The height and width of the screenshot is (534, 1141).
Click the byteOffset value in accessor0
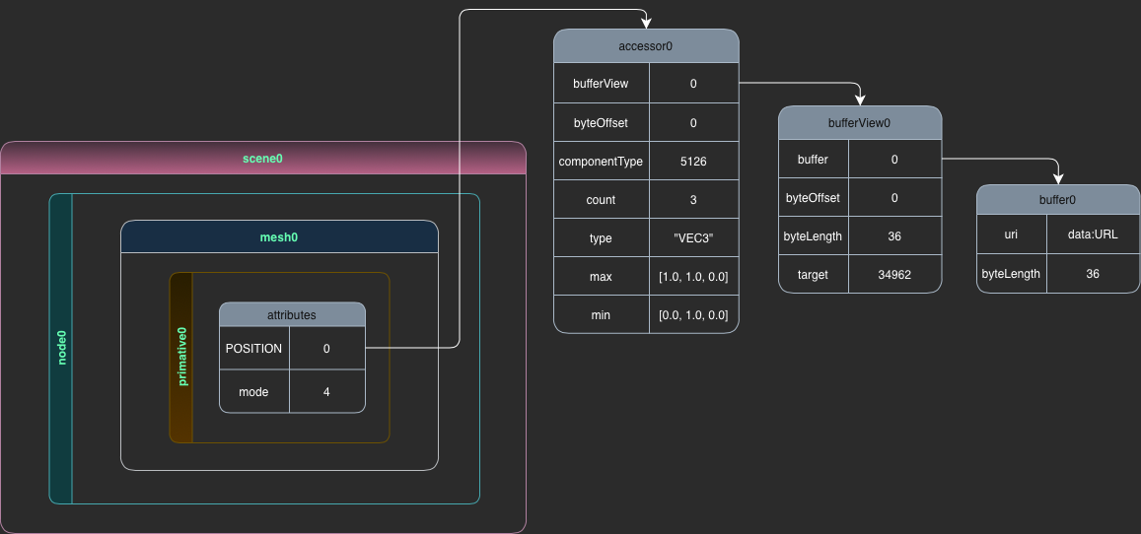point(693,123)
